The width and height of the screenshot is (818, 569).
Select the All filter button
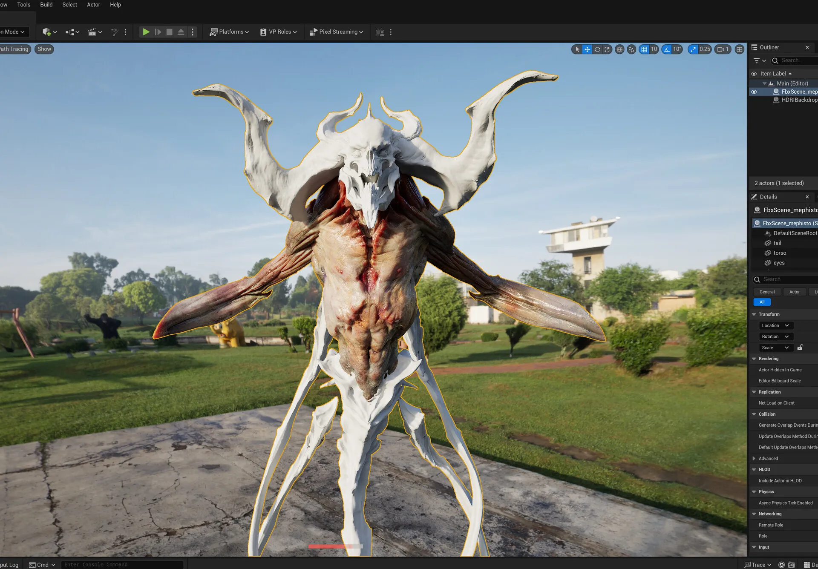click(x=762, y=302)
